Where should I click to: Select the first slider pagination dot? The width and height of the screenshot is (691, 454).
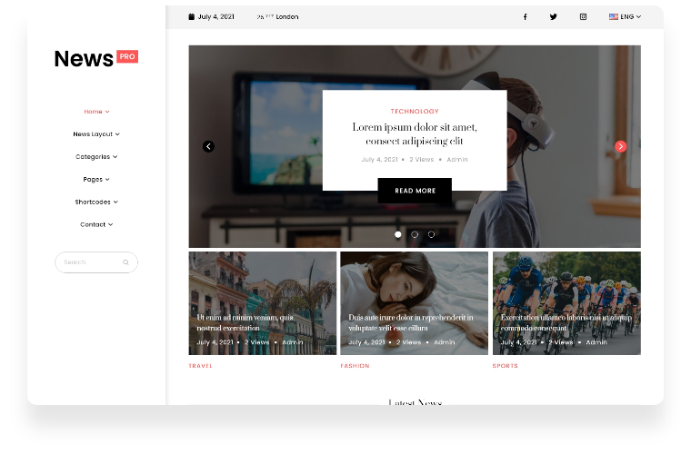coord(398,234)
